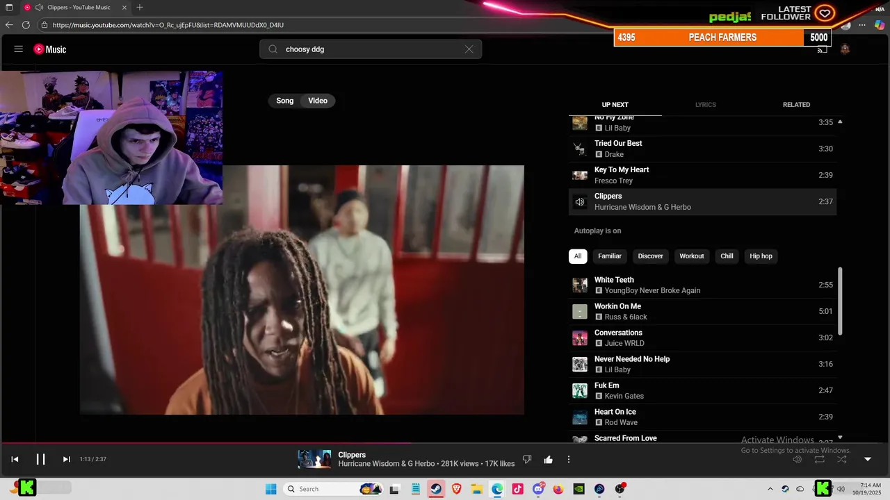The height and width of the screenshot is (500, 890).
Task: Click the White Teeth album thumbnail
Action: 579,285
